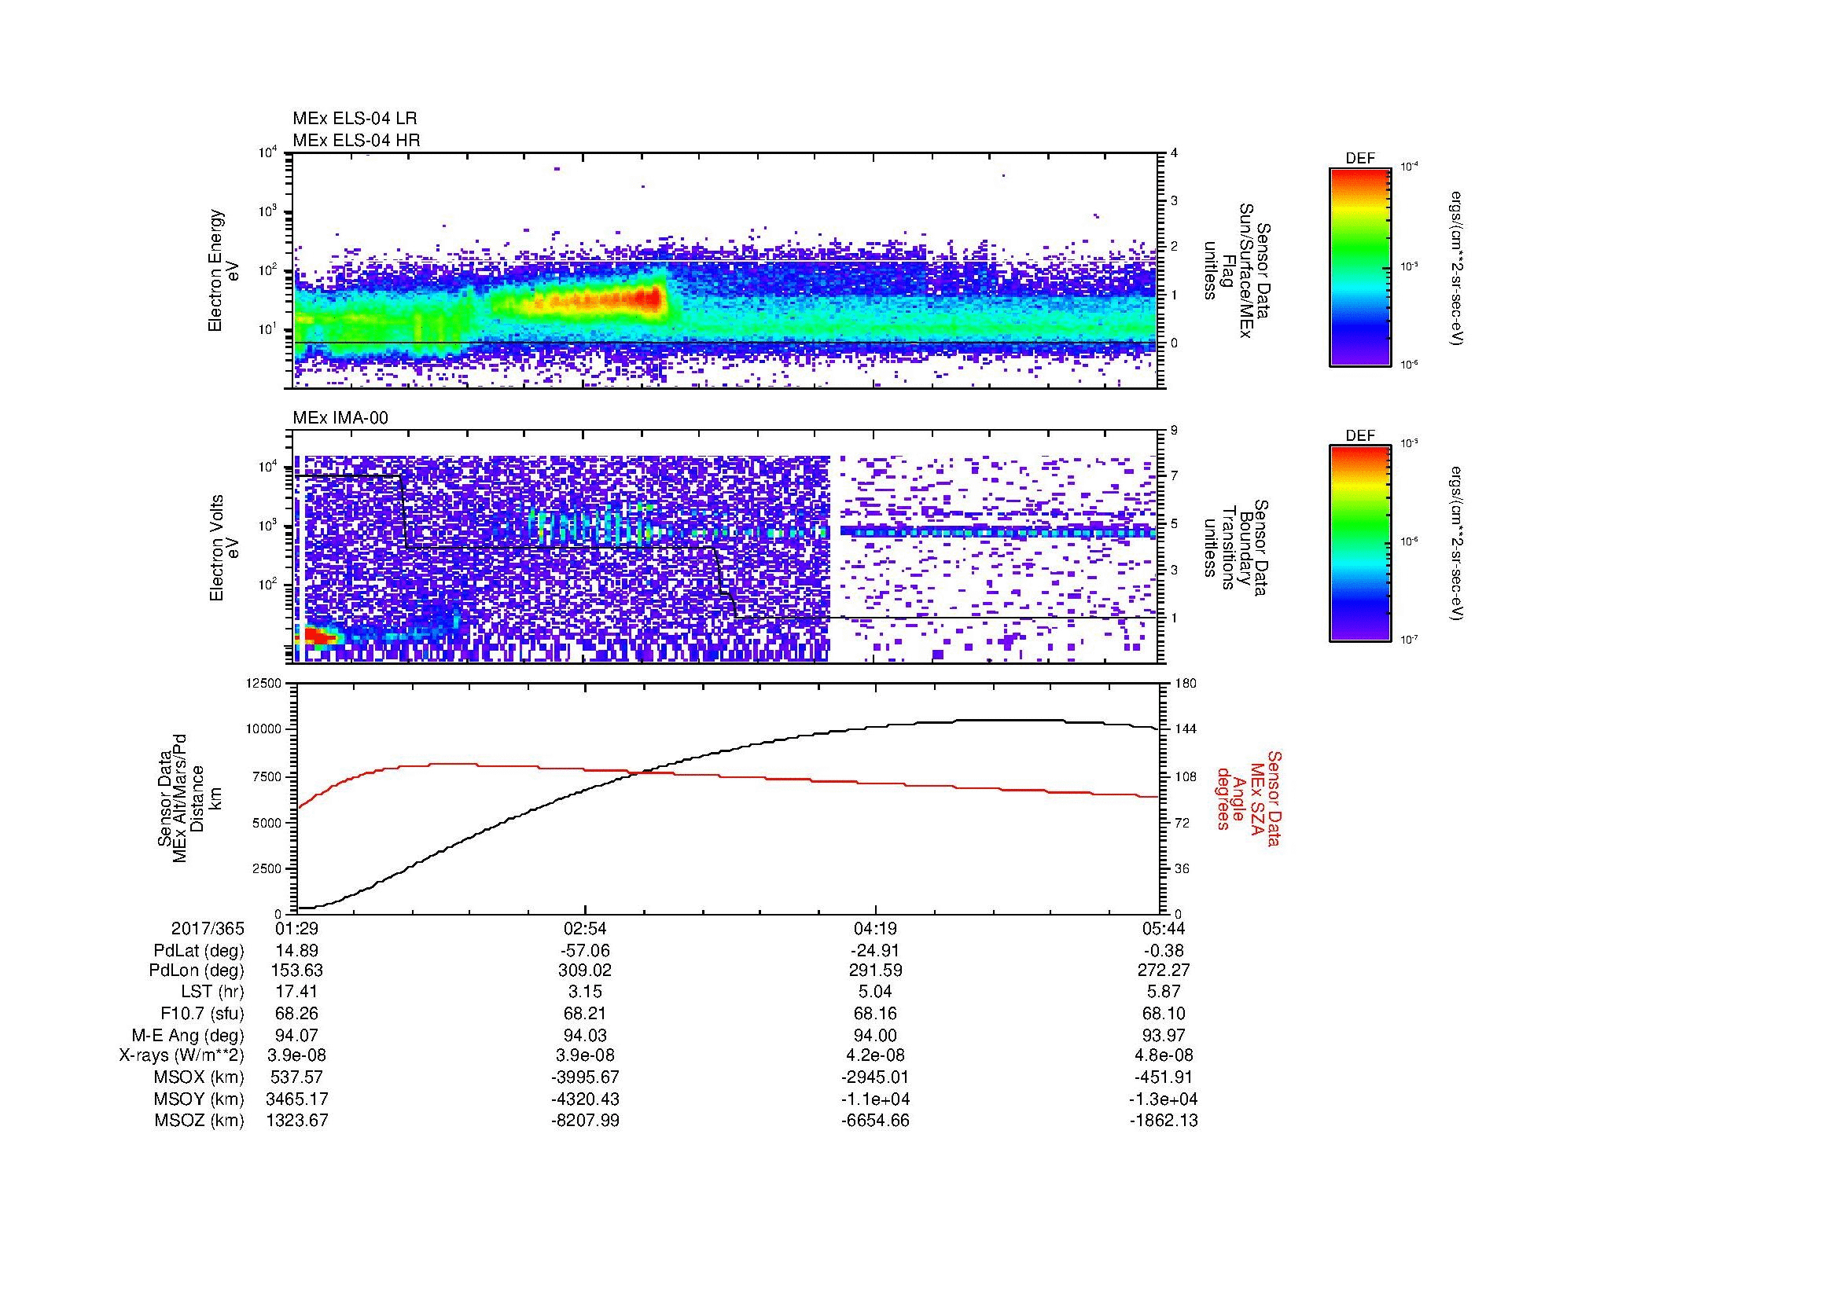Click the 'Electron Volts eV' axis label

click(225, 548)
